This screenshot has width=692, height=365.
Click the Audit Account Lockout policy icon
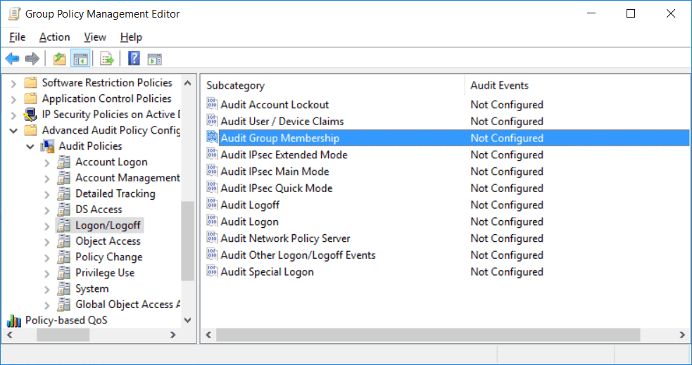click(x=213, y=104)
